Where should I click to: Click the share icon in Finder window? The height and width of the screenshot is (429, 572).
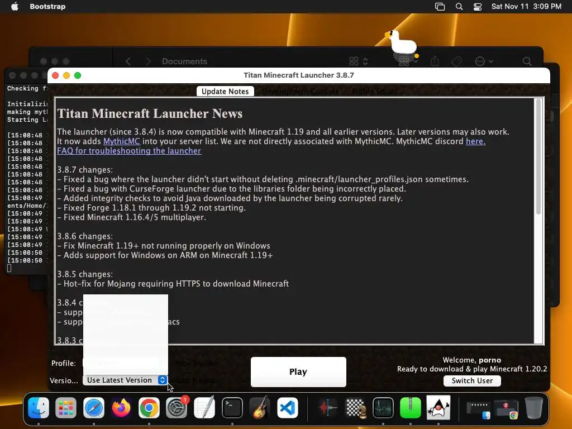pyautogui.click(x=435, y=61)
